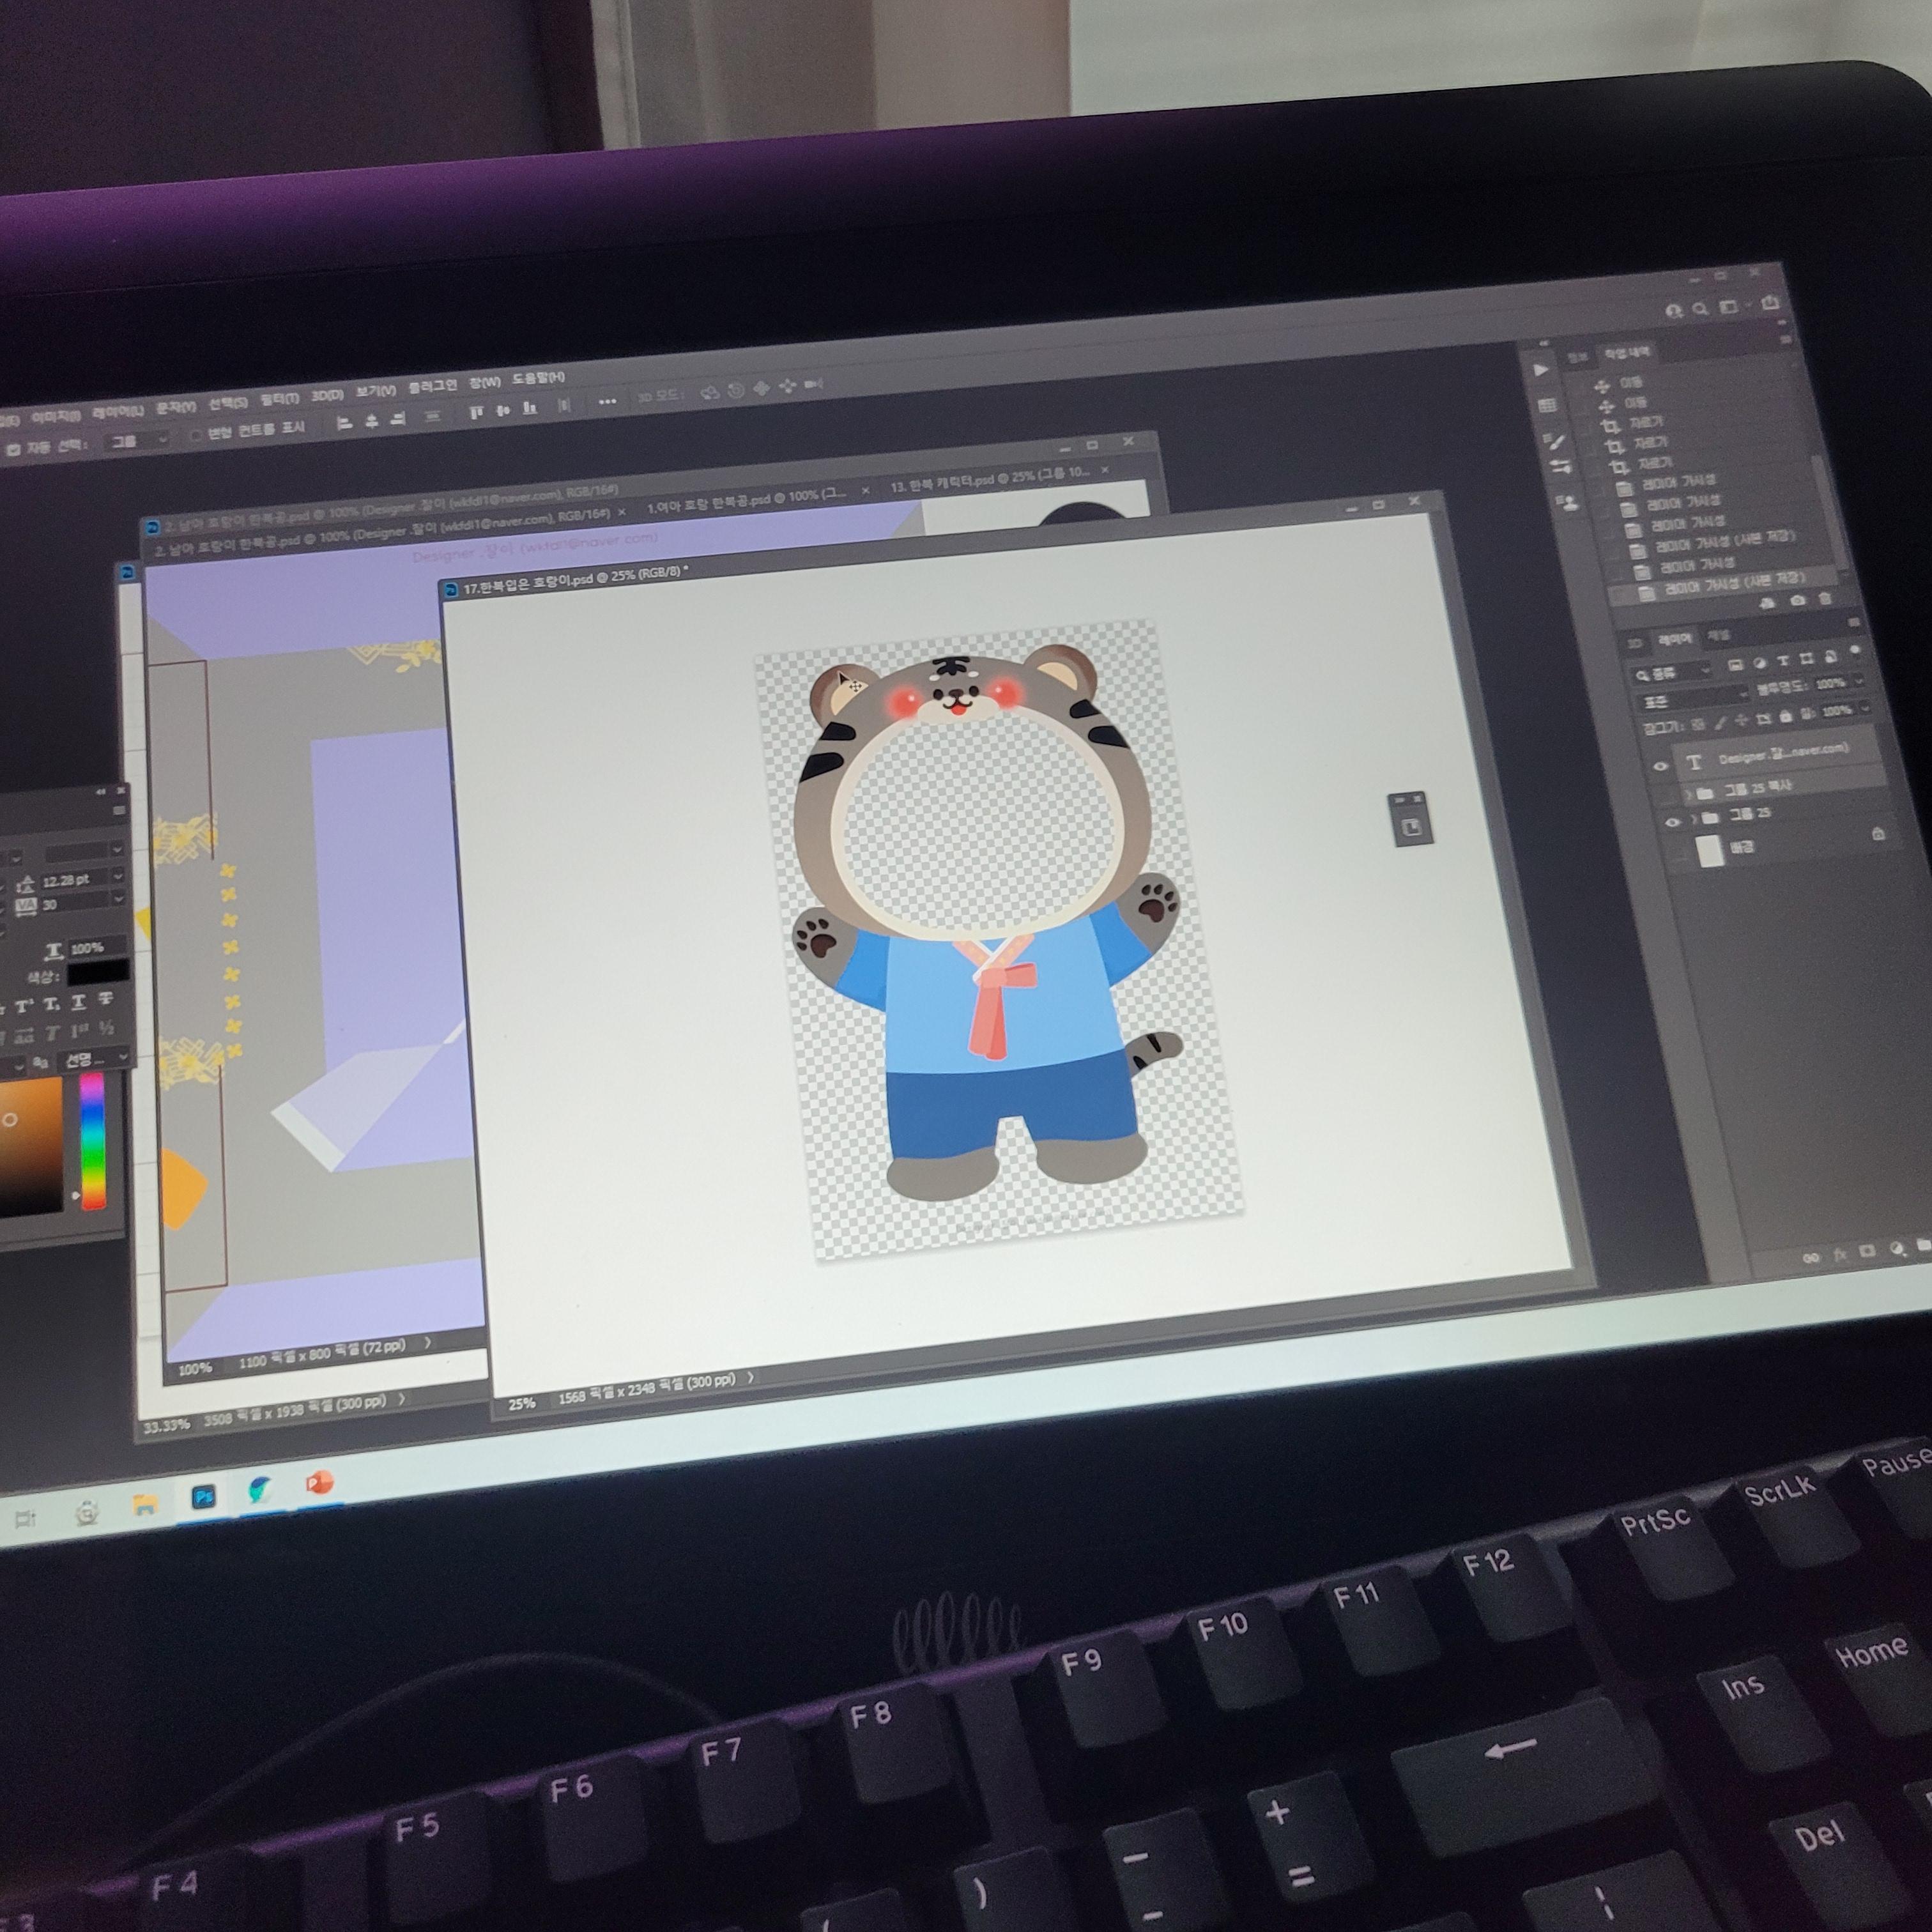
Task: Open the blend mode dropdown
Action: 1695,700
